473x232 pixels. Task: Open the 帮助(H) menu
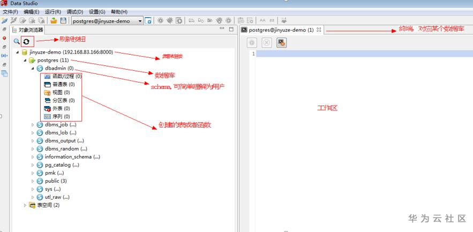point(119,12)
